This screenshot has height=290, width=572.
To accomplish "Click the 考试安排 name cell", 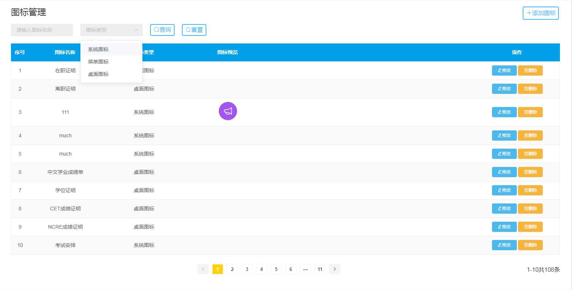I will point(65,245).
